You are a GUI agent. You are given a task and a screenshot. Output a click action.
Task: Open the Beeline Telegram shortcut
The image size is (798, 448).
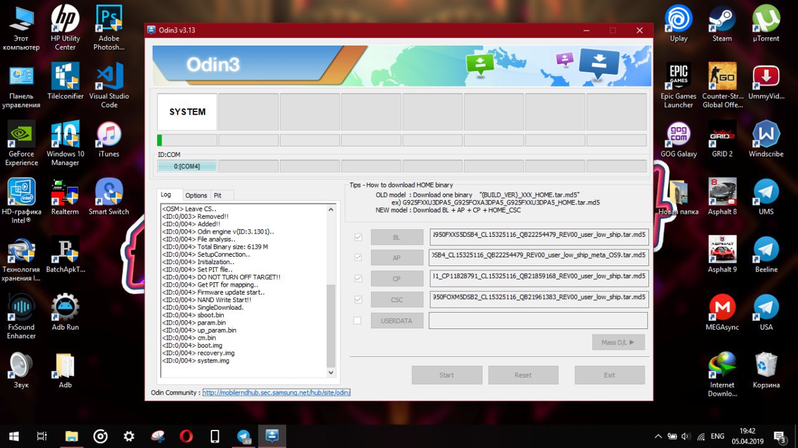pos(766,255)
